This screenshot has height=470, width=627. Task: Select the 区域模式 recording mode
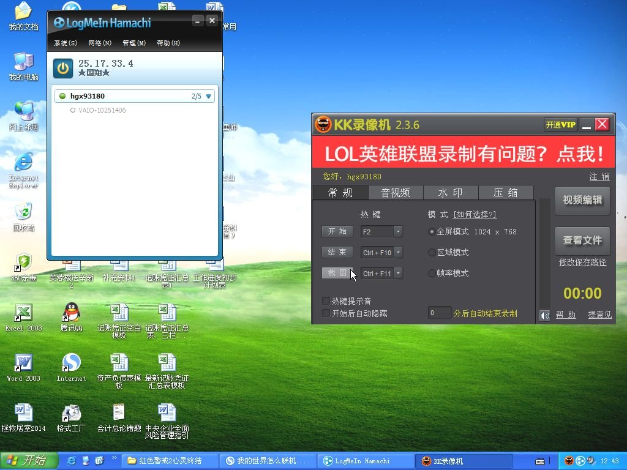click(432, 252)
